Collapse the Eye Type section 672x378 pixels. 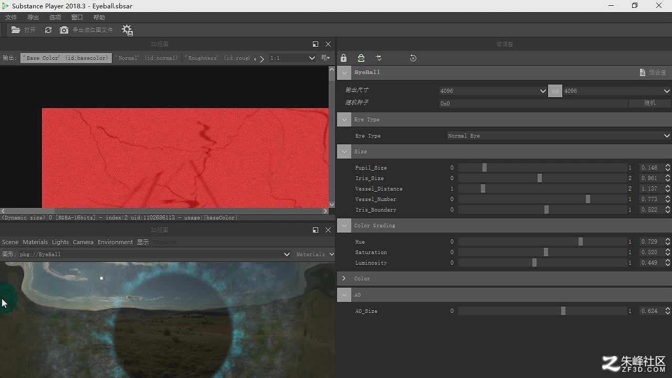pos(344,120)
